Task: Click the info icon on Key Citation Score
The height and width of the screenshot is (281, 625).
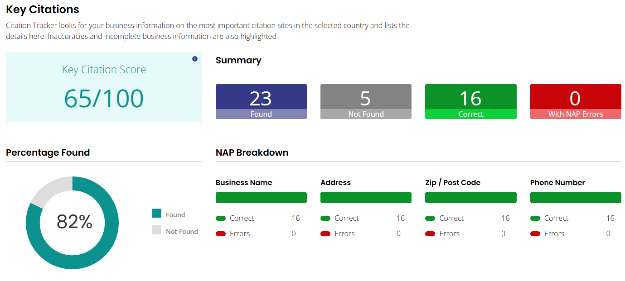Action: [195, 59]
